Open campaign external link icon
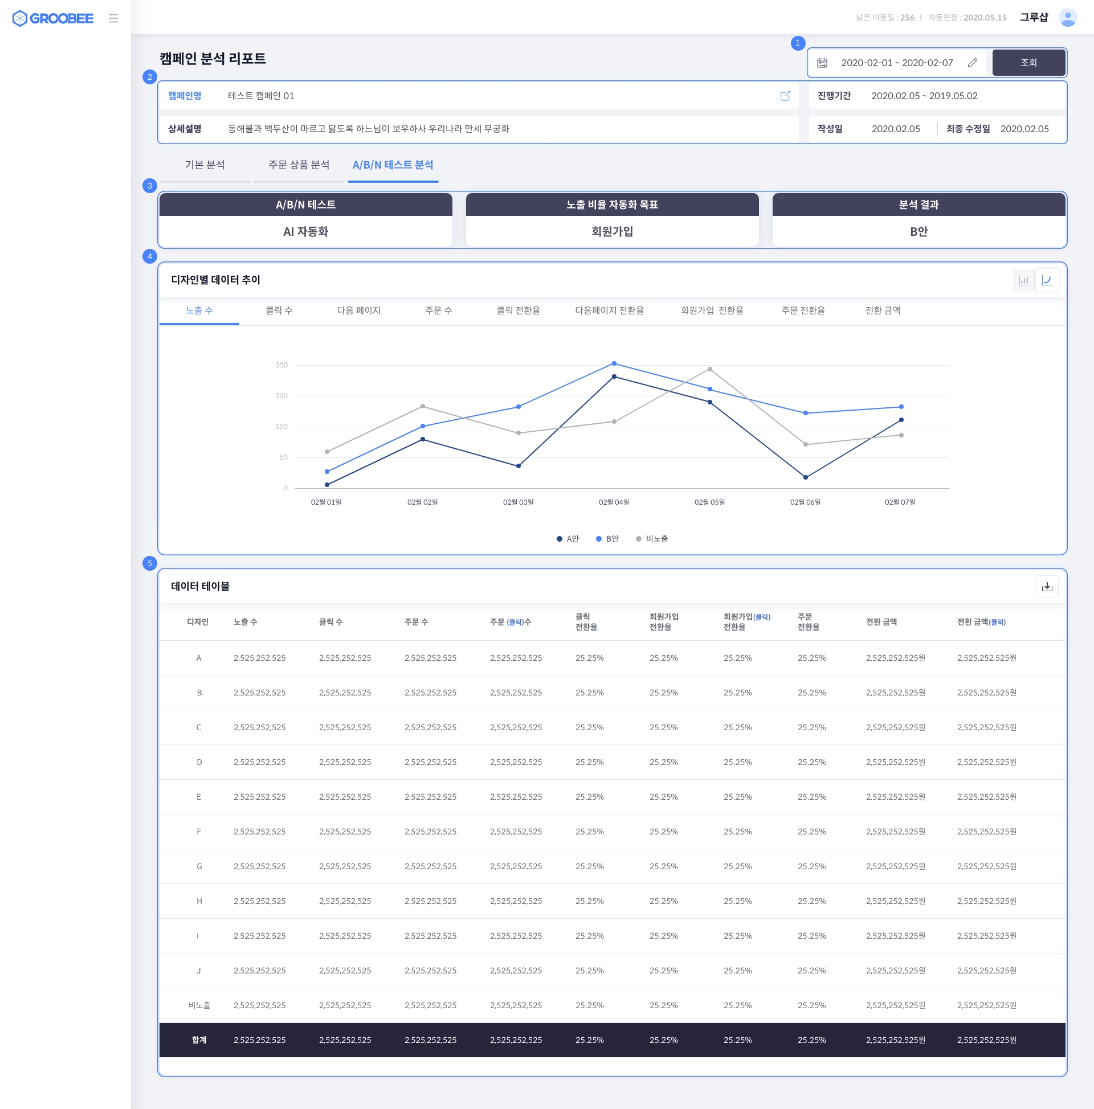 tap(785, 96)
